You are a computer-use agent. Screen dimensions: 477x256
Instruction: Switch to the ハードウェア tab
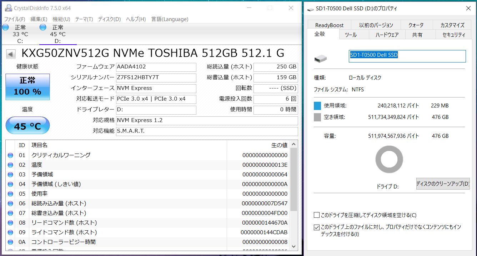387,35
